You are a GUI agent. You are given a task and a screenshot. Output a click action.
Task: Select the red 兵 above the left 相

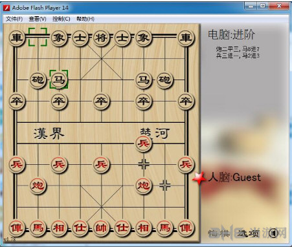(x=59, y=164)
